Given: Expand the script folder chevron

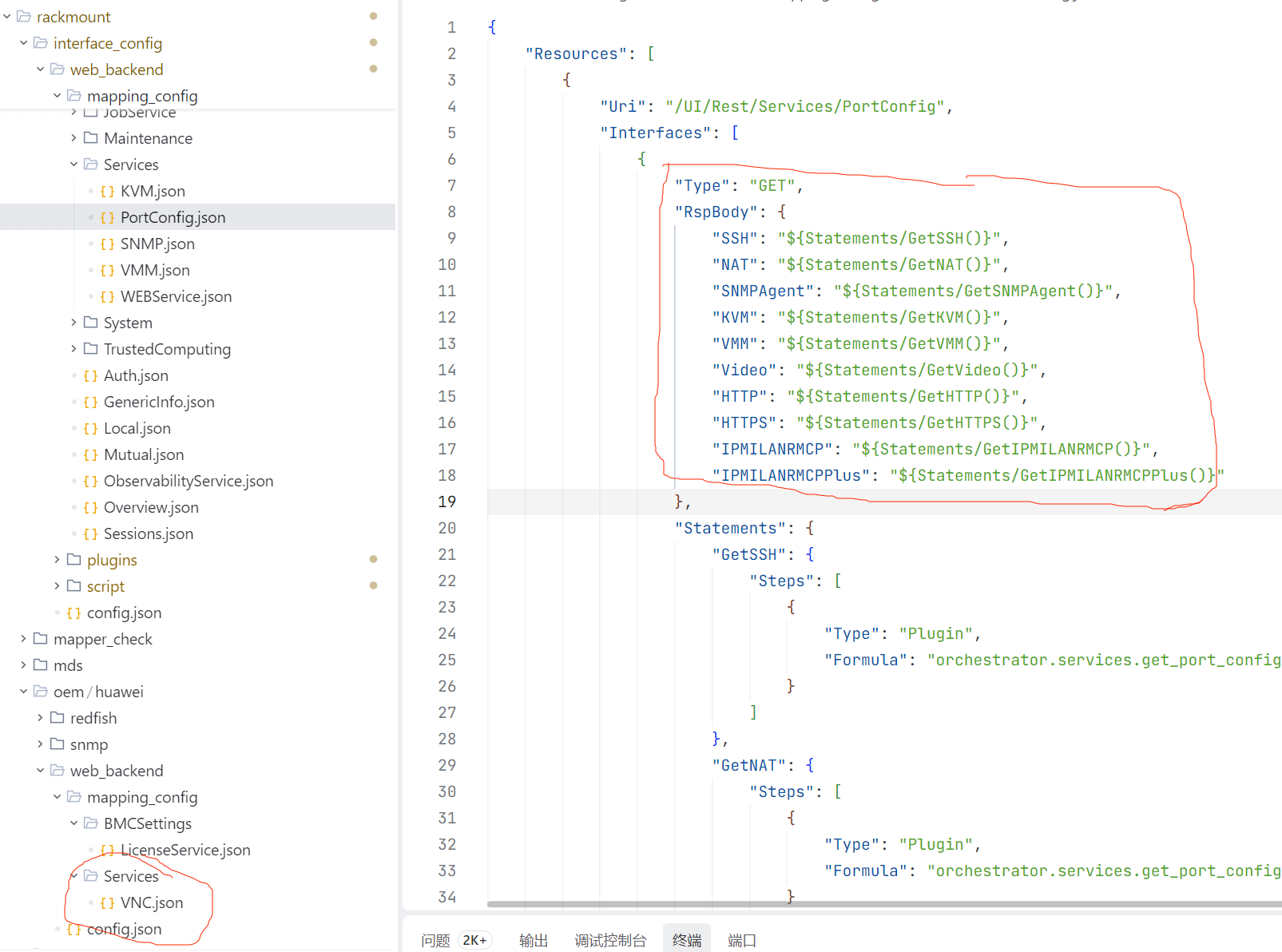Looking at the screenshot, I should 57,586.
